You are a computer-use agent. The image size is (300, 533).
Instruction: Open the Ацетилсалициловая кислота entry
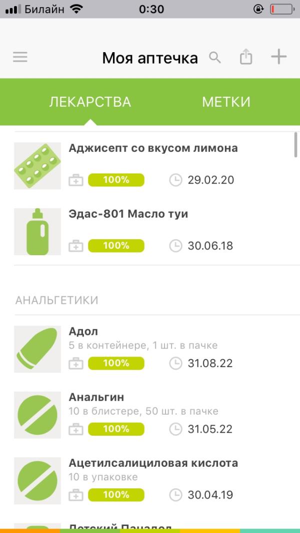[x=153, y=463]
